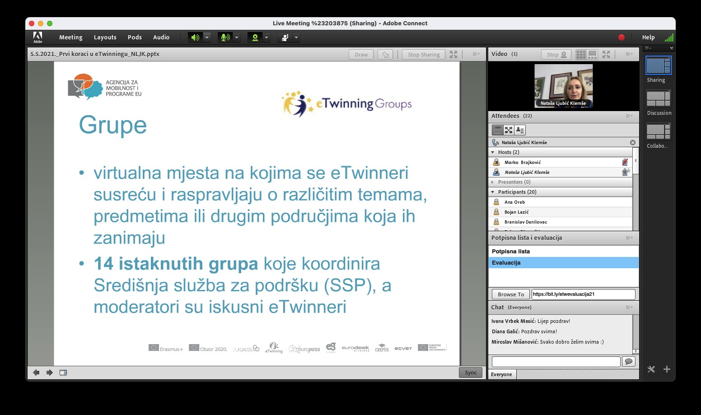The image size is (701, 415).
Task: Toggle the speaker audio button
Action: click(x=195, y=37)
